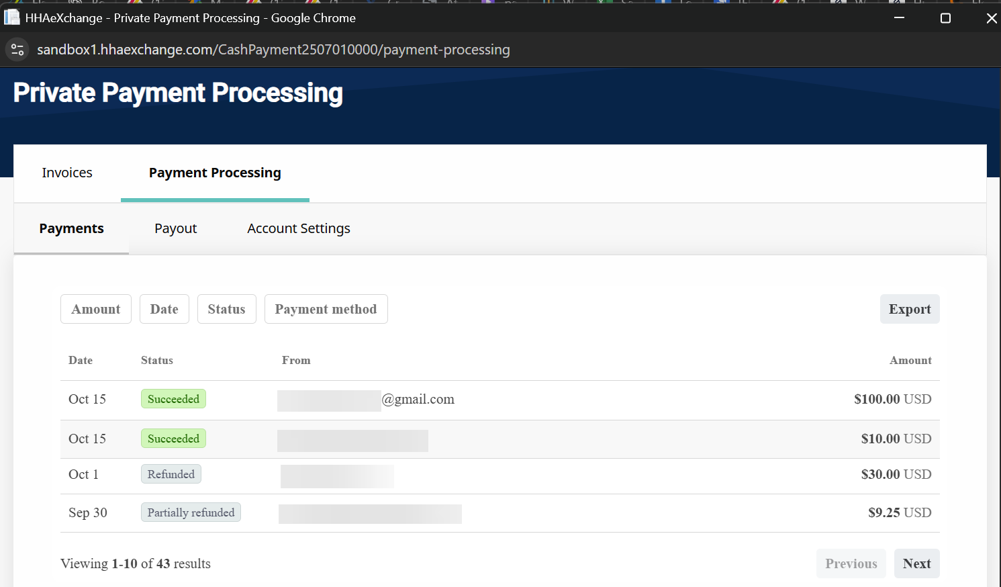Screen dimensions: 1001x587
Task: Open the Sep 30 Partially refunded payment
Action: (x=191, y=512)
